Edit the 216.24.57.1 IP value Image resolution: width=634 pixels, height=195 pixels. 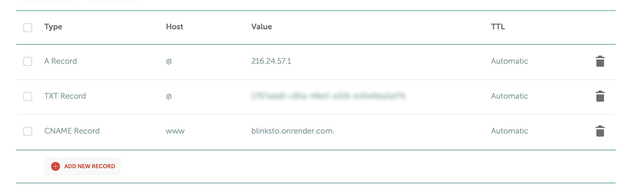click(x=271, y=61)
